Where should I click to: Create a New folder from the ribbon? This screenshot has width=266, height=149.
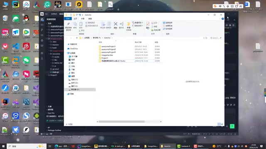(x=128, y=26)
